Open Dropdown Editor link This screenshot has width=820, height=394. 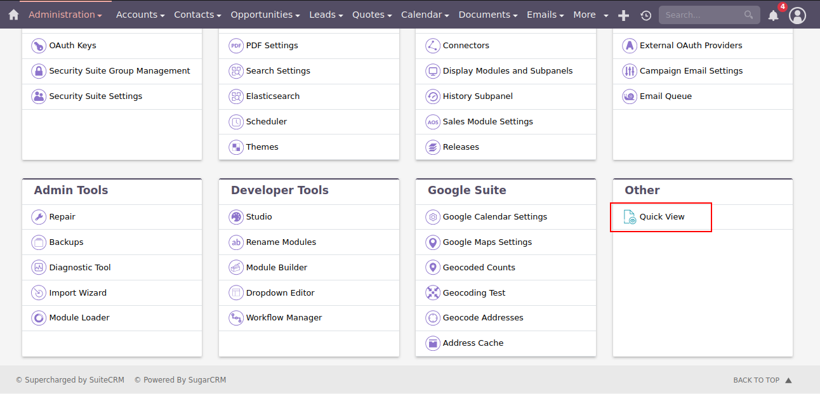[281, 293]
